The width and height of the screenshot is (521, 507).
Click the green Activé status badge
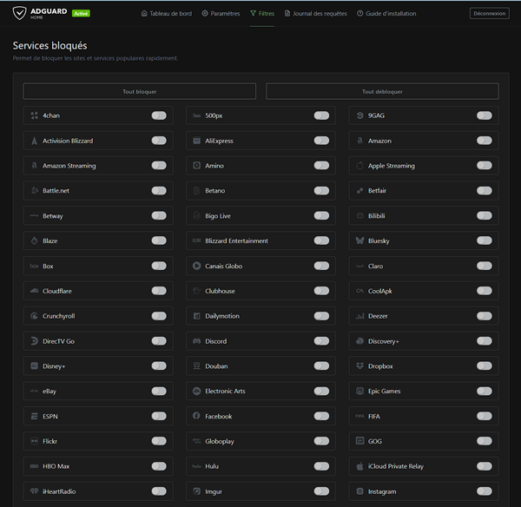point(81,14)
